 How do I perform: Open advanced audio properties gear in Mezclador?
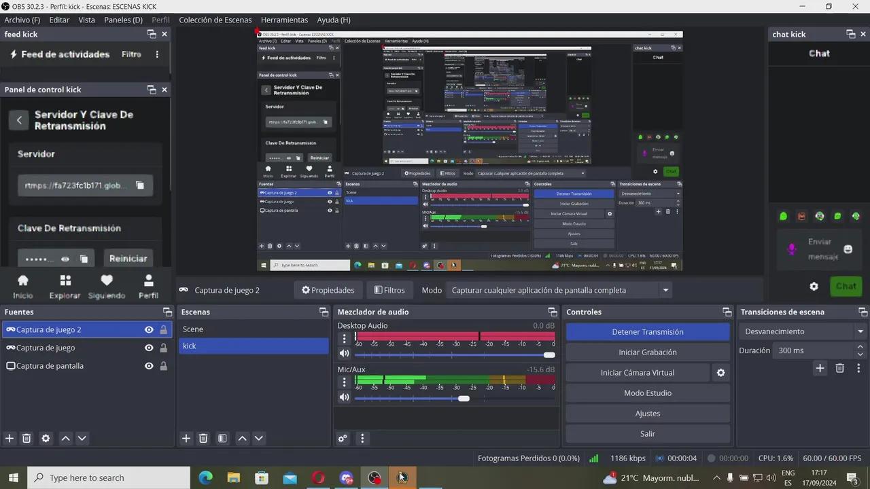pos(342,438)
